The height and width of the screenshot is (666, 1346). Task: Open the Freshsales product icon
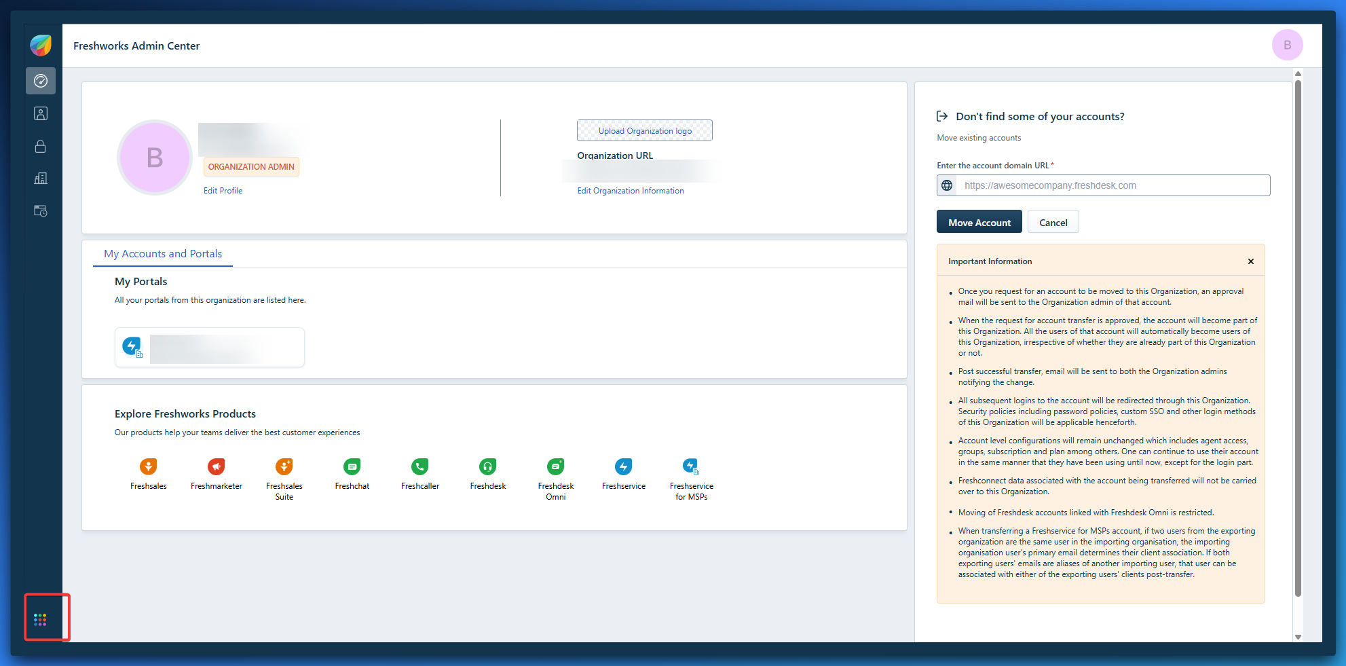click(x=148, y=466)
